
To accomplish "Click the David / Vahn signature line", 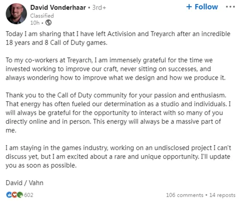I will tap(24, 183).
